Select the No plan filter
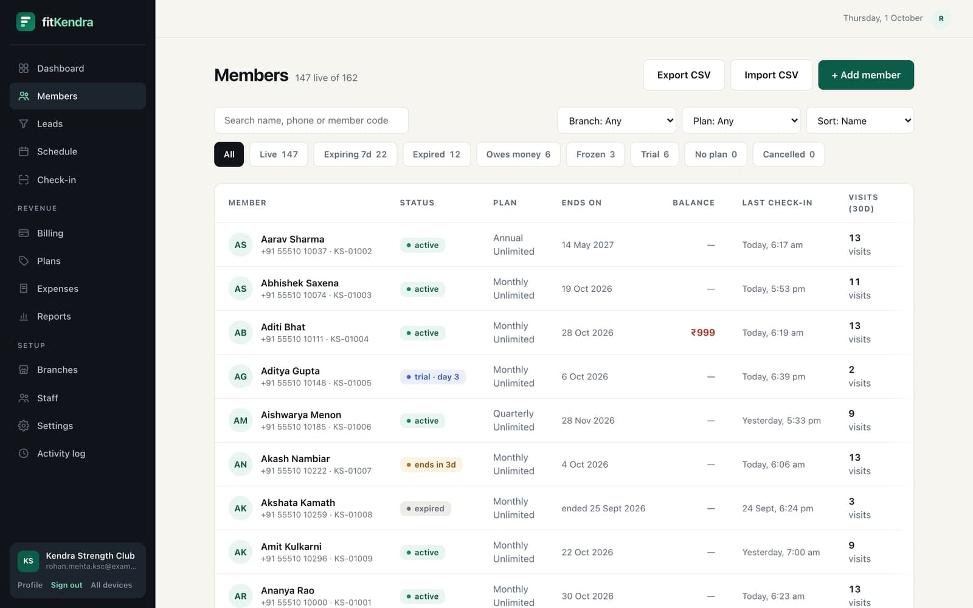The width and height of the screenshot is (973, 608). (716, 154)
